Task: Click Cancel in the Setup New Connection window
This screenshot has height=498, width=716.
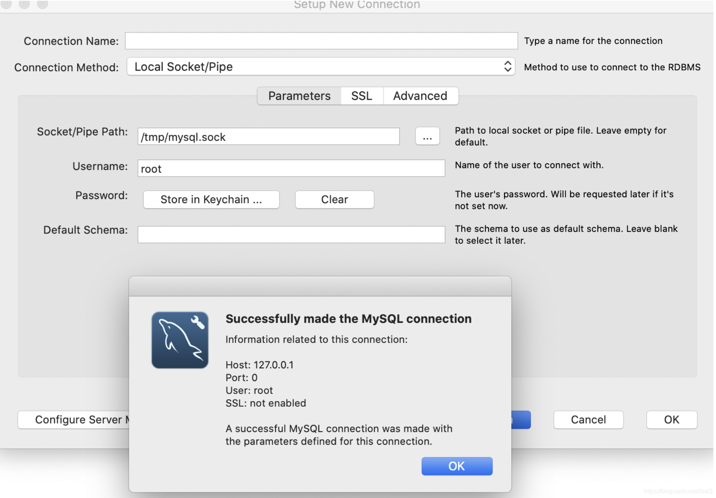Action: click(x=588, y=420)
